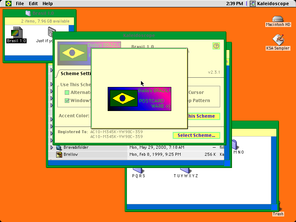Open the Macintosh HD drive icon
The width and height of the screenshot is (296, 222).
pyautogui.click(x=278, y=19)
